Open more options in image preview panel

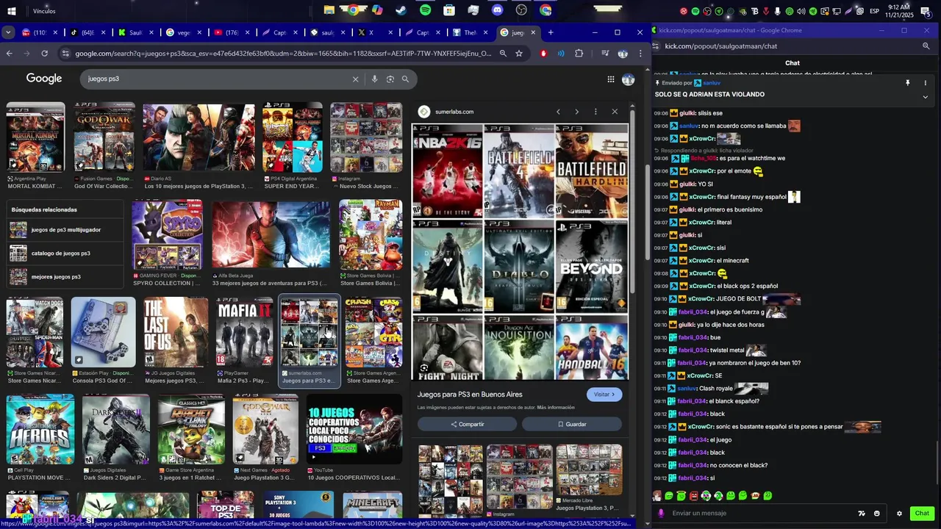point(595,112)
